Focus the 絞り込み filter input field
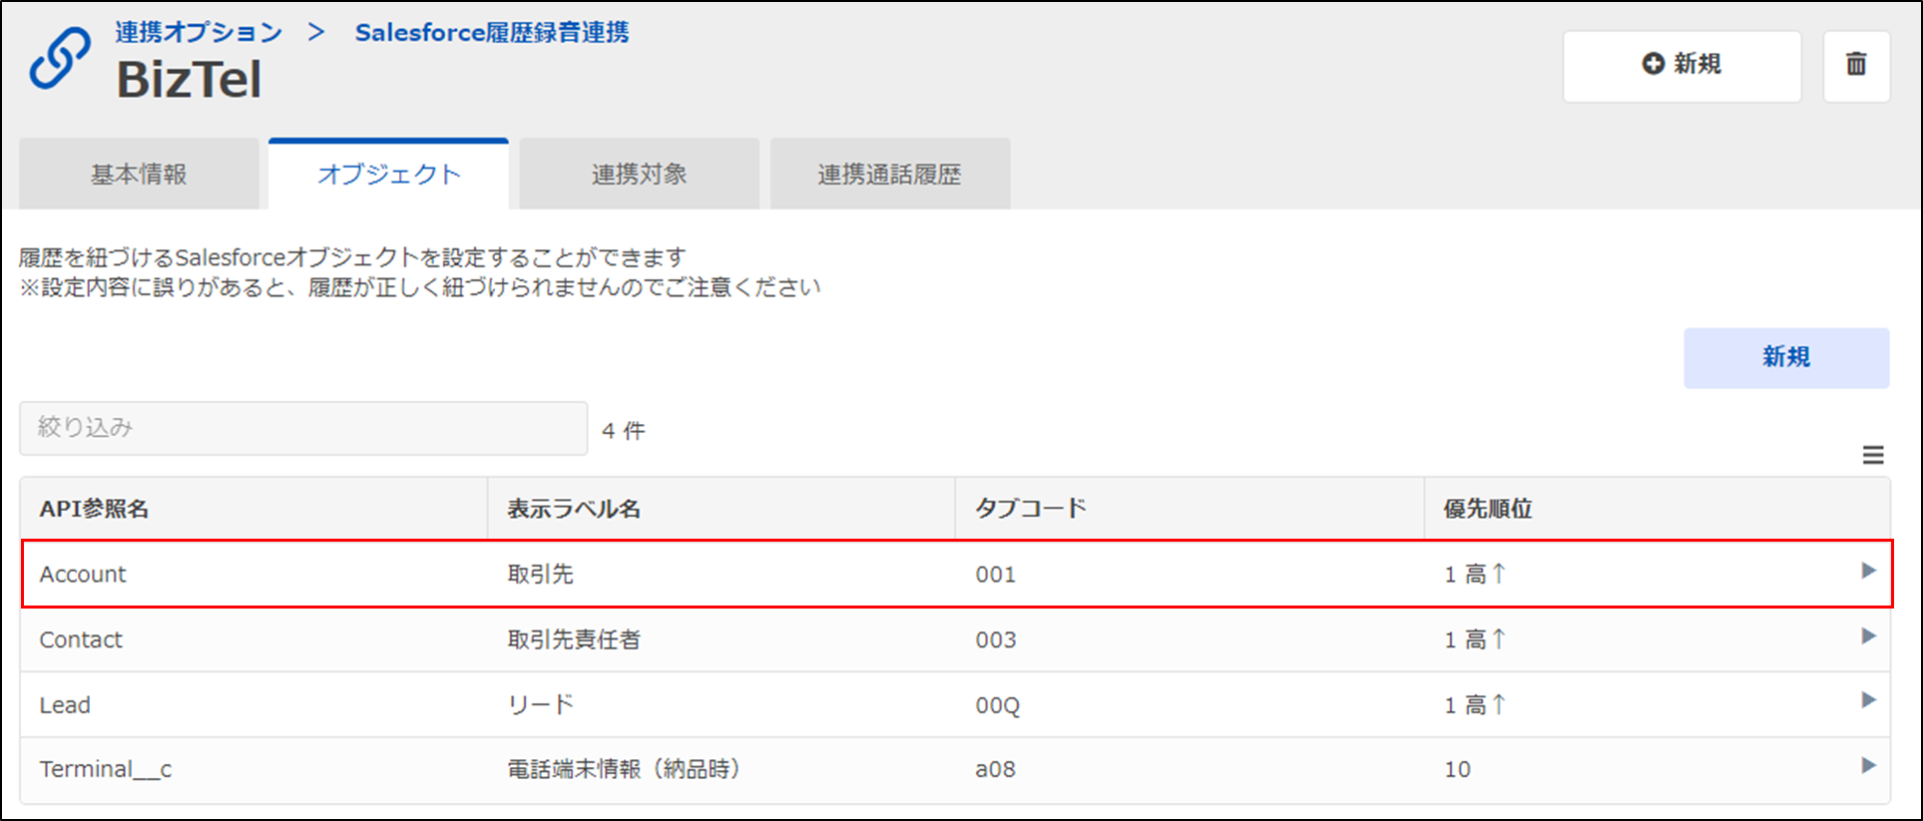The width and height of the screenshot is (1923, 821). click(x=303, y=428)
